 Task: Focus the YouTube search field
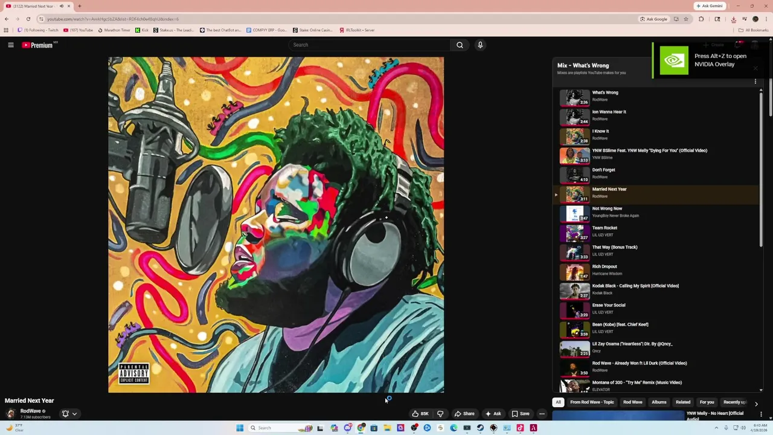(370, 45)
